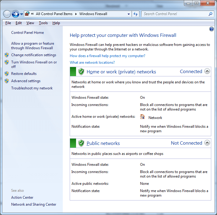Open Network and Sharing Center link

(34, 204)
